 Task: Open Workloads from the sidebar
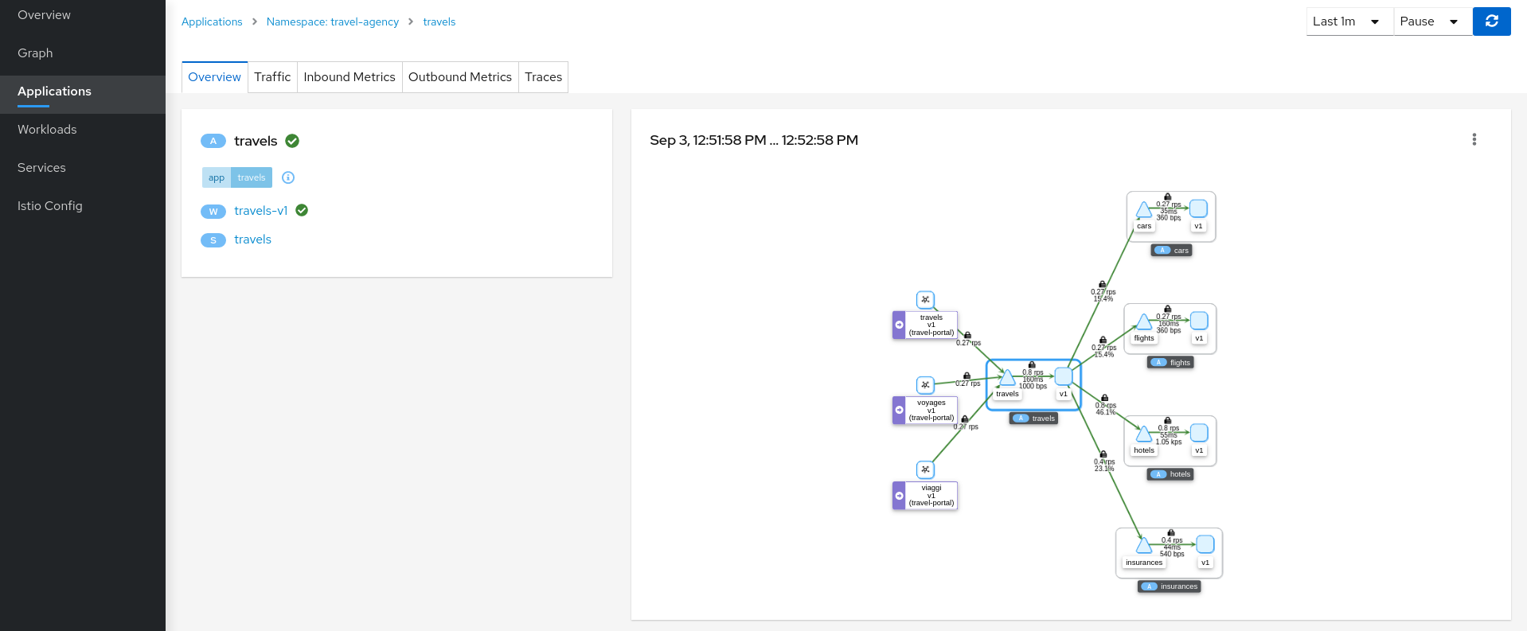47,130
